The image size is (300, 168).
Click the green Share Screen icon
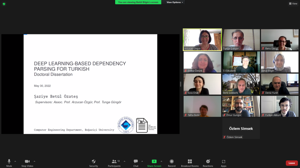pos(154,162)
